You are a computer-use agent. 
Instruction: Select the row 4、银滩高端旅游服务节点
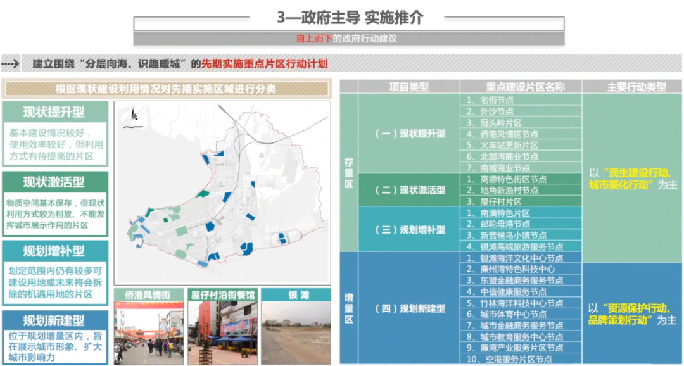point(521,246)
